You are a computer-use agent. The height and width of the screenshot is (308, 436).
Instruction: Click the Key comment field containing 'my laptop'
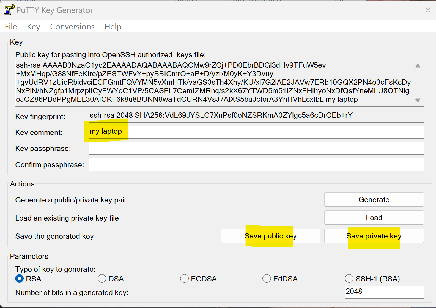tap(256, 132)
